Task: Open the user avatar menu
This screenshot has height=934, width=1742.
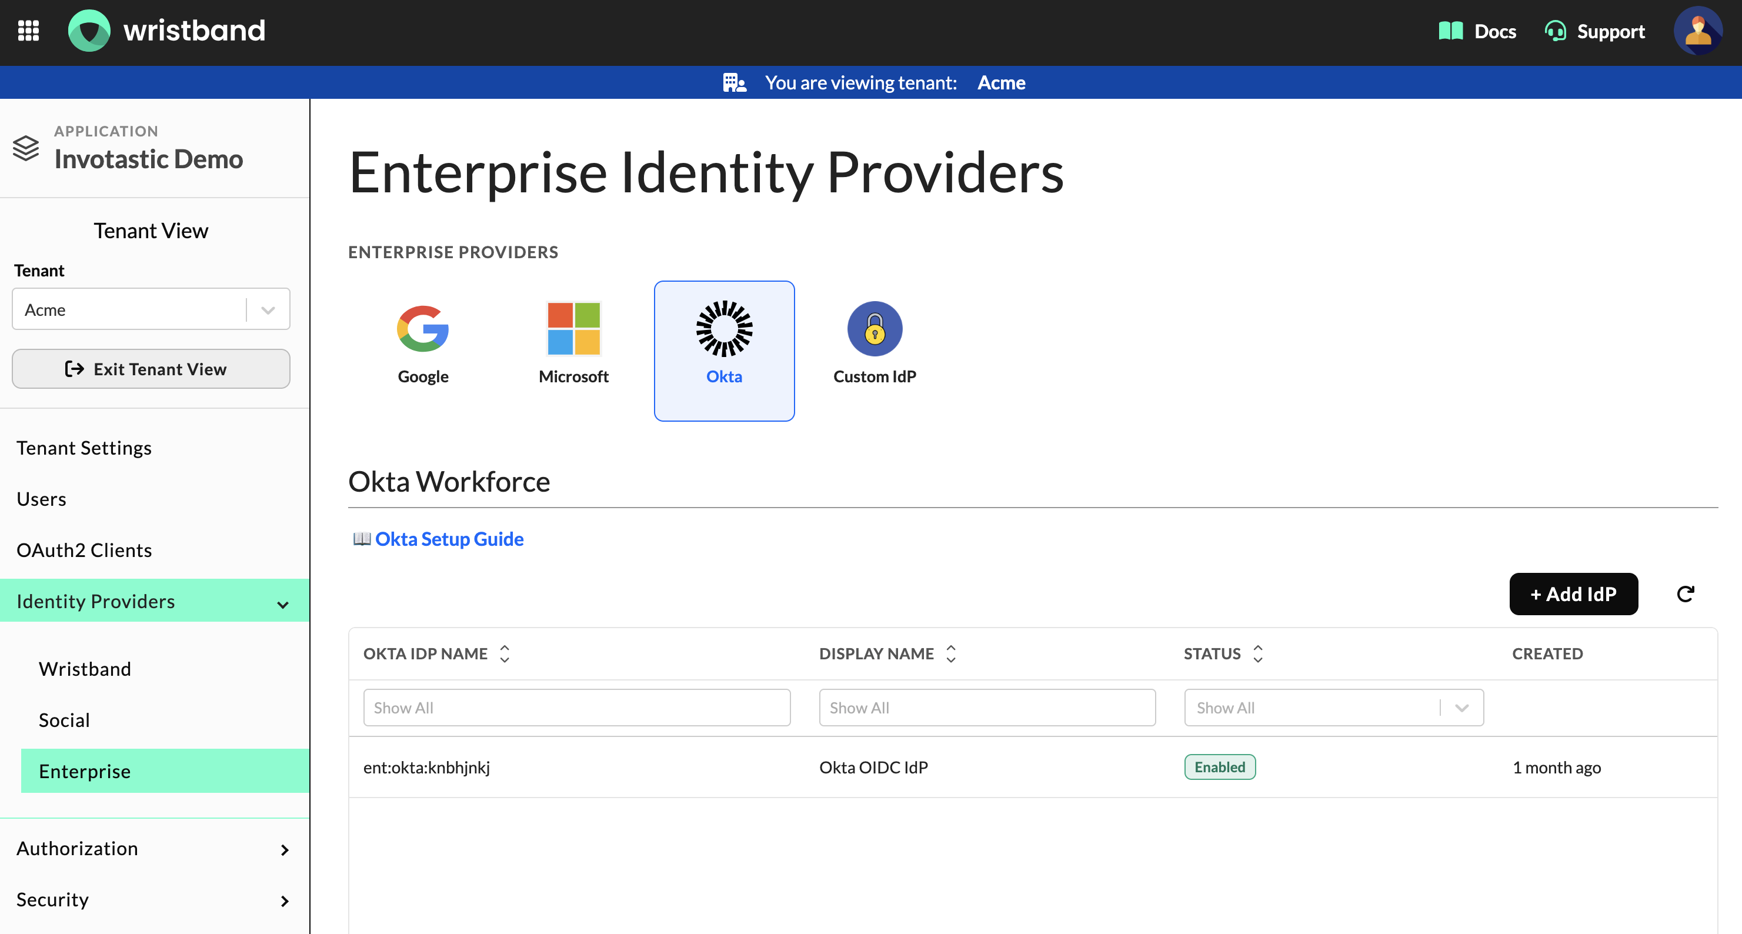Action: (1697, 31)
